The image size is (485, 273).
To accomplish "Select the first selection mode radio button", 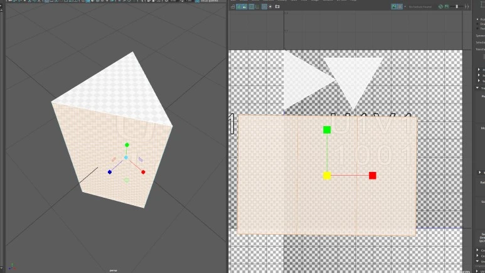I will pyautogui.click(x=477, y=19).
